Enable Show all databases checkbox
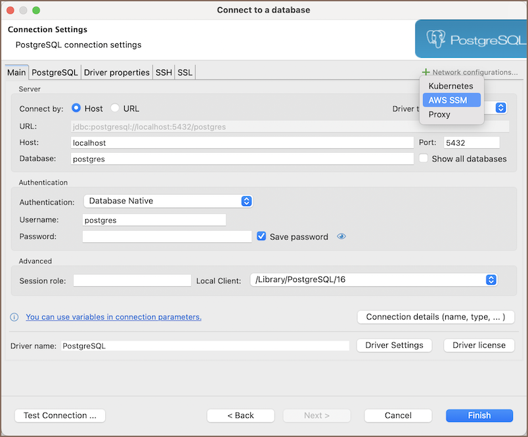Image resolution: width=528 pixels, height=437 pixels. tap(424, 159)
